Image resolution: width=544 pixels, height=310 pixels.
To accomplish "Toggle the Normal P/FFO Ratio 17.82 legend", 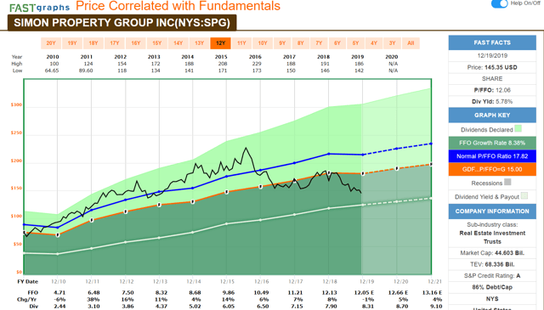I will [492, 156].
